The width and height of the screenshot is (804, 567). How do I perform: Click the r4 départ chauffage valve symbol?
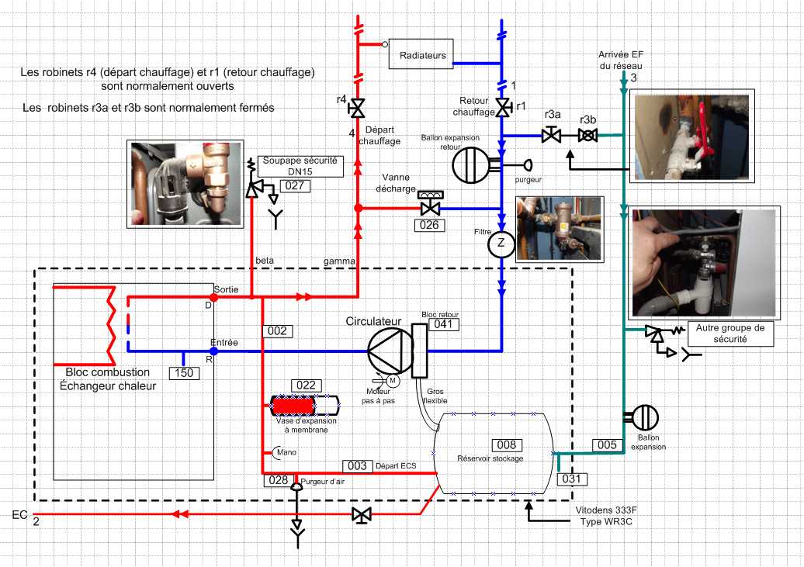tap(358, 106)
